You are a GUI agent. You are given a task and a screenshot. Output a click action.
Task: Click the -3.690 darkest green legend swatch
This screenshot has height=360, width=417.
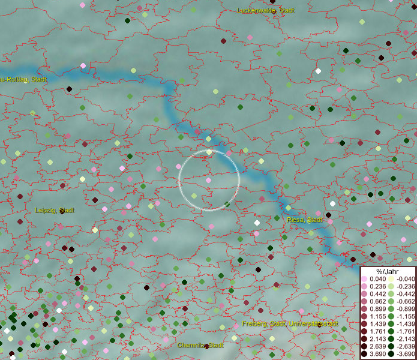point(391,354)
